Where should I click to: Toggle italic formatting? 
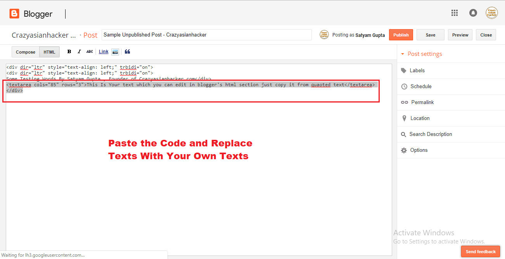pos(79,51)
